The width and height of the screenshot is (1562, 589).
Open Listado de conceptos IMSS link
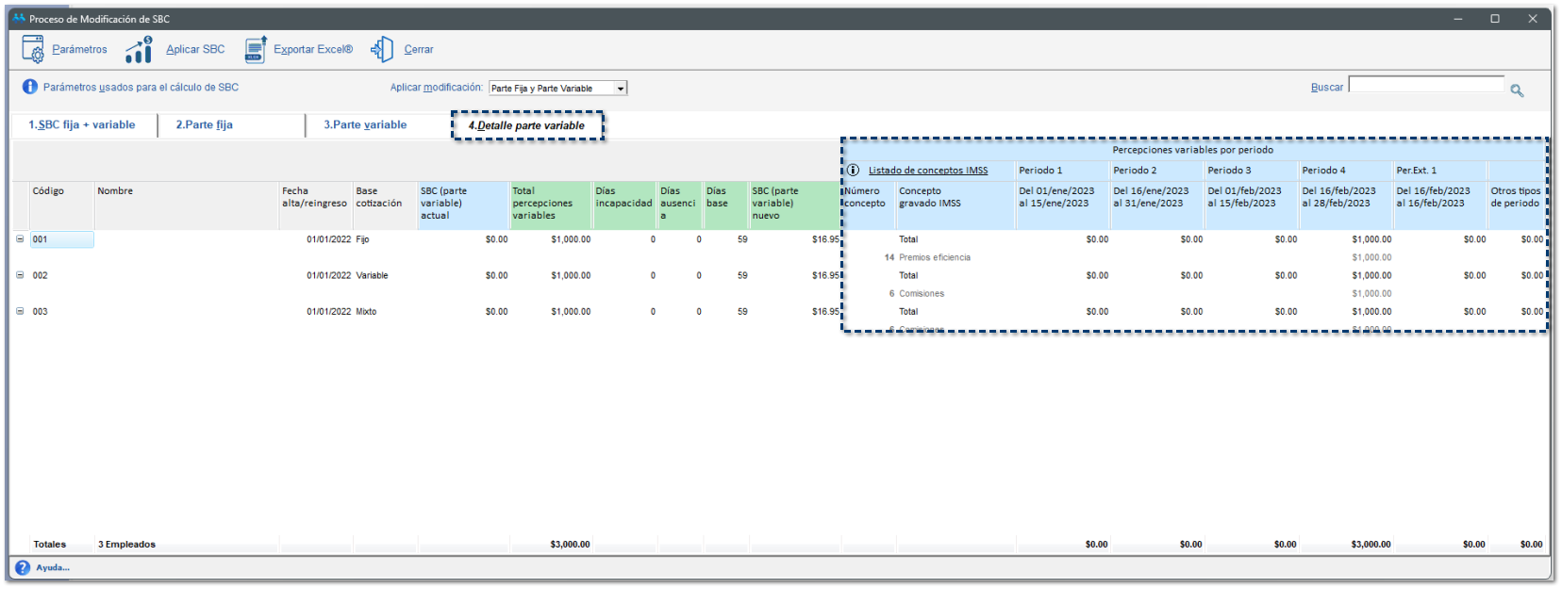click(x=928, y=171)
